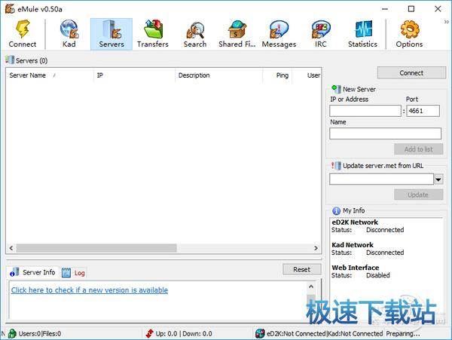Click the server list horizontal scrollbar thumb
This screenshot has width=452, height=340.
[96, 248]
